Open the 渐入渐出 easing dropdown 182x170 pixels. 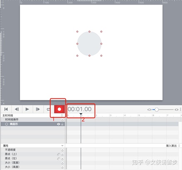[x=173, y=146]
